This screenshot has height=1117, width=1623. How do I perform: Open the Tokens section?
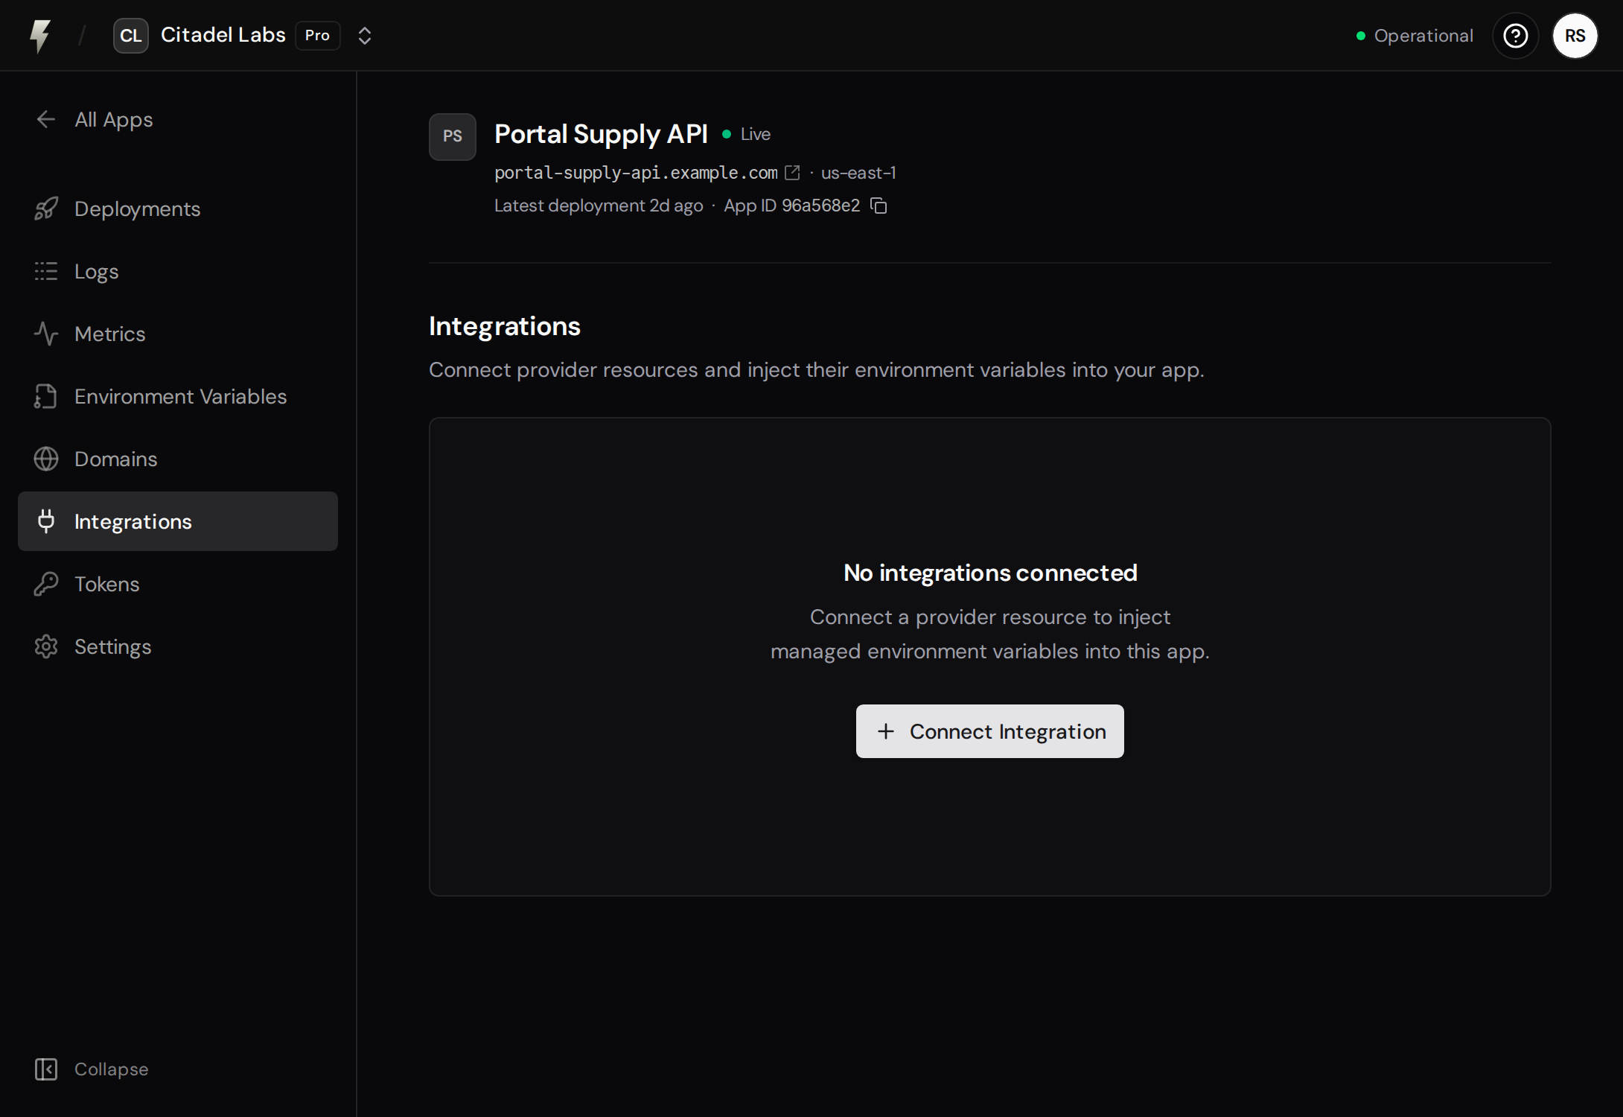[x=178, y=584]
